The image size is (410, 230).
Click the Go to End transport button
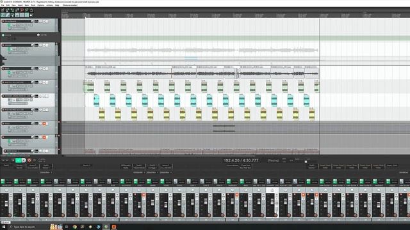coord(7,160)
